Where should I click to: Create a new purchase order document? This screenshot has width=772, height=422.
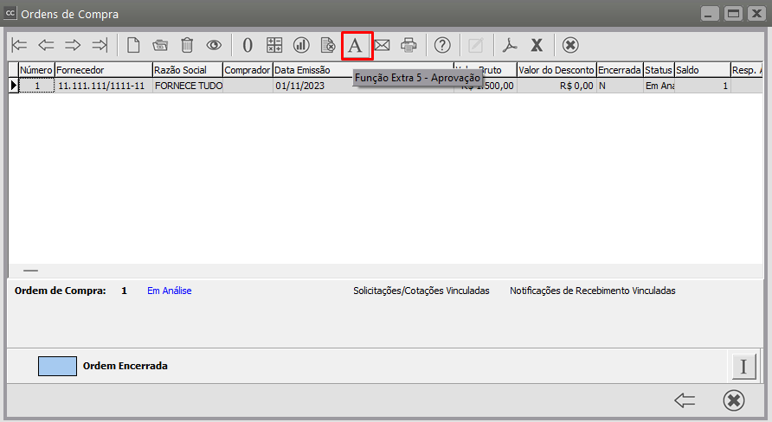coord(133,45)
